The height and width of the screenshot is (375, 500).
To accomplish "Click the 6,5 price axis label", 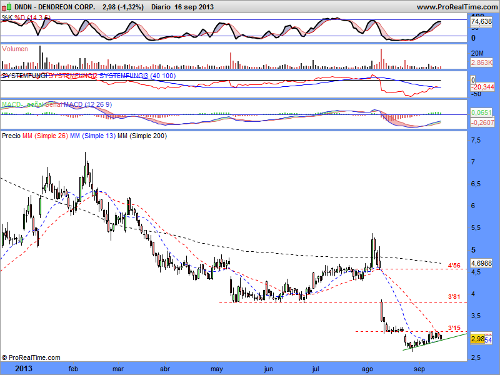I will (476, 184).
